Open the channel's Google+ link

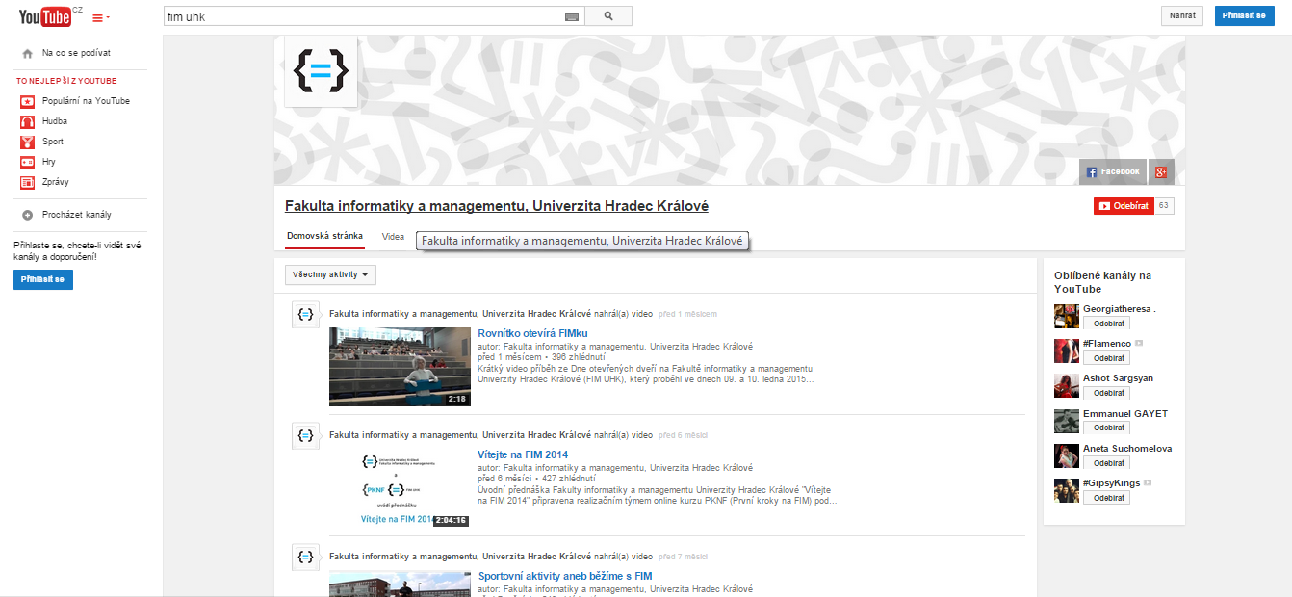click(x=1162, y=171)
